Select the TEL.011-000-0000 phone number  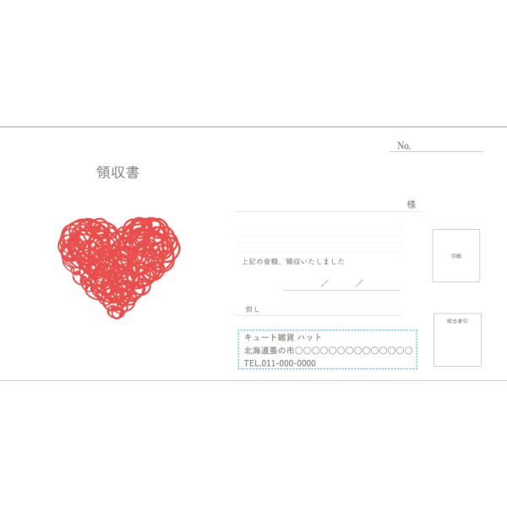point(280,363)
